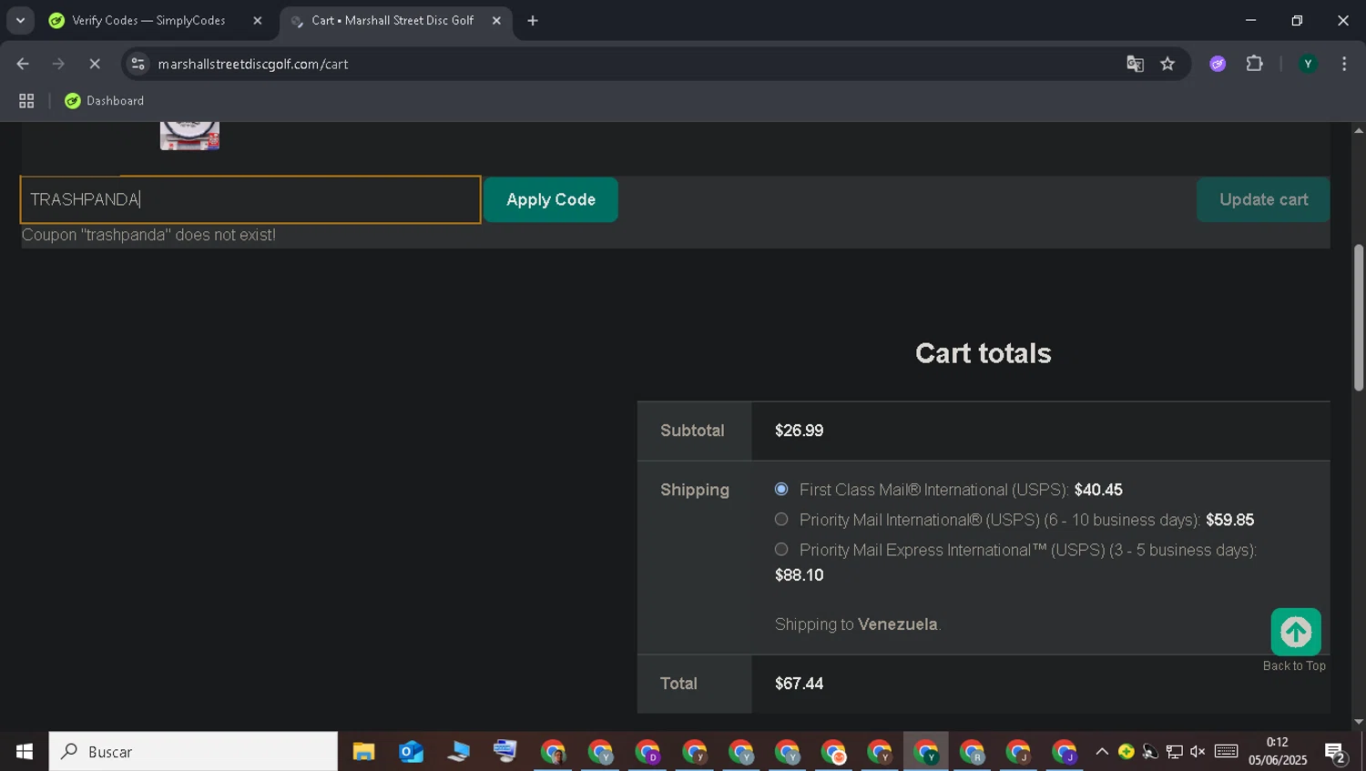The image size is (1366, 771).
Task: Click the scrollbar up arrow
Action: (x=1358, y=130)
